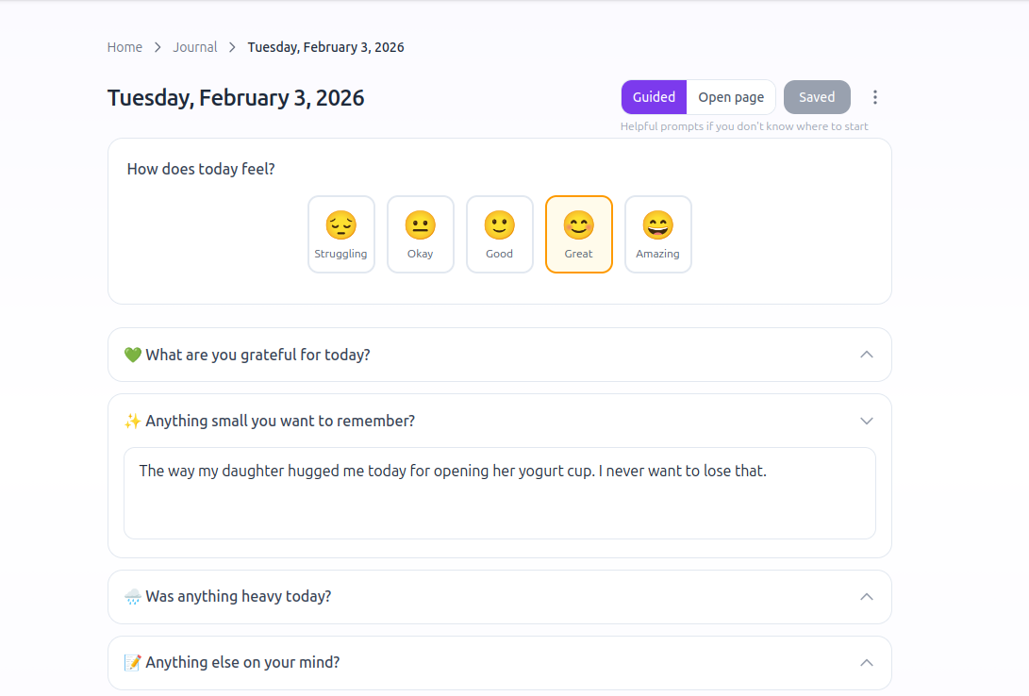Click the page heading Tuesday, February 3, 2026

236,98
